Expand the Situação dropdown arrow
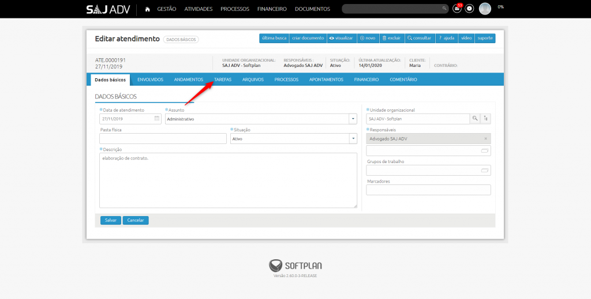Viewport: 591px width, 299px height. (x=352, y=139)
